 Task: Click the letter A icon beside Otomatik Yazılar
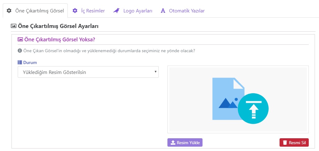click(163, 11)
